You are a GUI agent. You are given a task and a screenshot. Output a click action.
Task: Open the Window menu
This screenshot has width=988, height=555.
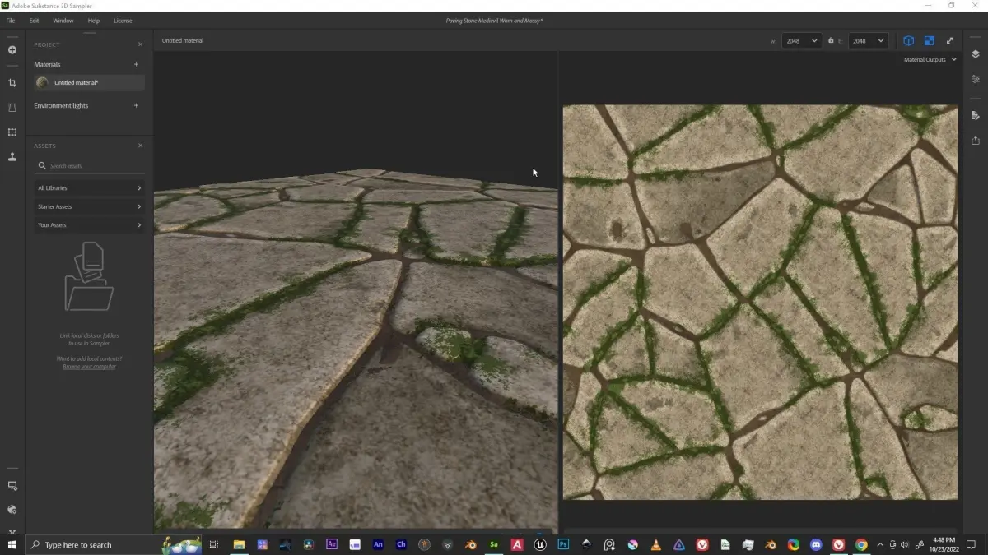click(63, 21)
